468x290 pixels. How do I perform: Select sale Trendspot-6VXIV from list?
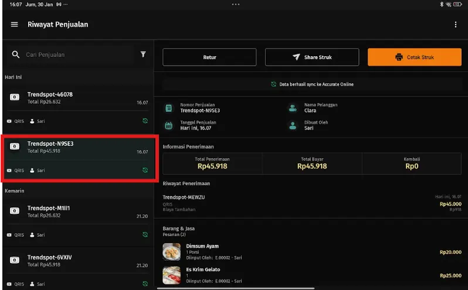77,261
